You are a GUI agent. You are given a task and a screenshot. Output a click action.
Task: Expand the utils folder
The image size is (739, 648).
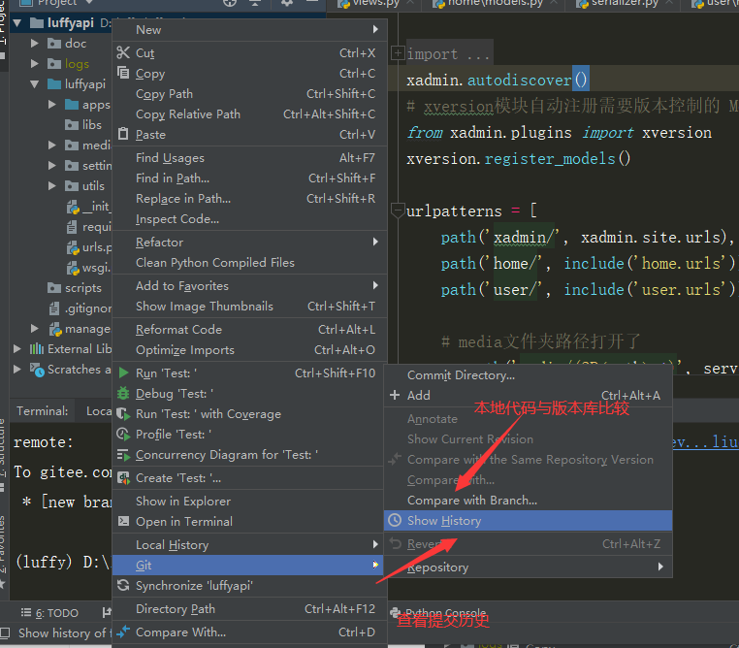[51, 185]
